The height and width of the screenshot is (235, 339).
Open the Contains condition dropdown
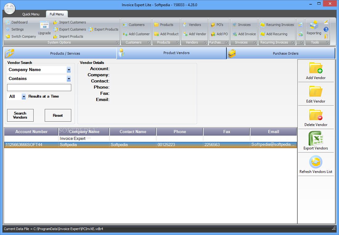click(69, 79)
